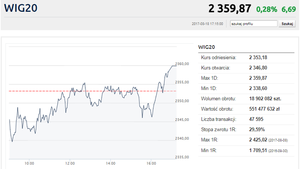
Task: Click the red dashed reference line on chart
Action: [39, 91]
